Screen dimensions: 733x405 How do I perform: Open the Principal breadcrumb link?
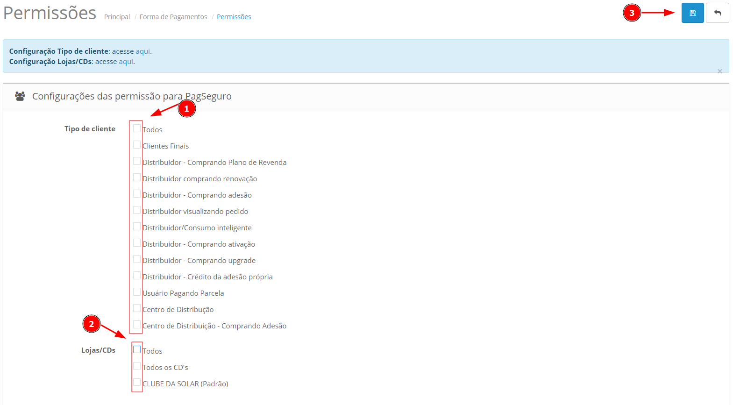pyautogui.click(x=117, y=17)
